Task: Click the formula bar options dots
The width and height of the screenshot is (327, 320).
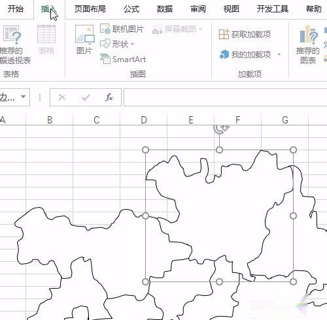Action: [40, 97]
